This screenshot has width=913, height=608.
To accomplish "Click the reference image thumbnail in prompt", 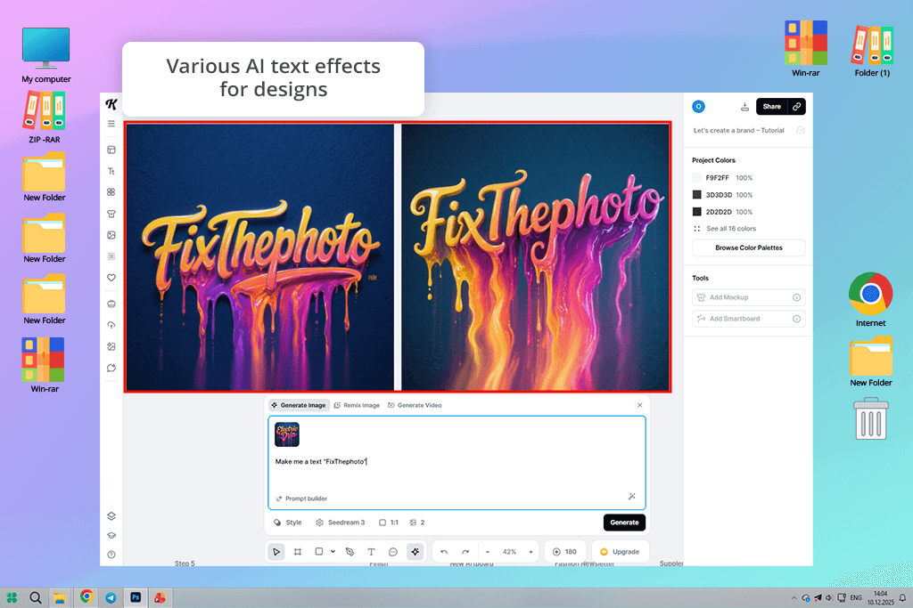I will (287, 434).
